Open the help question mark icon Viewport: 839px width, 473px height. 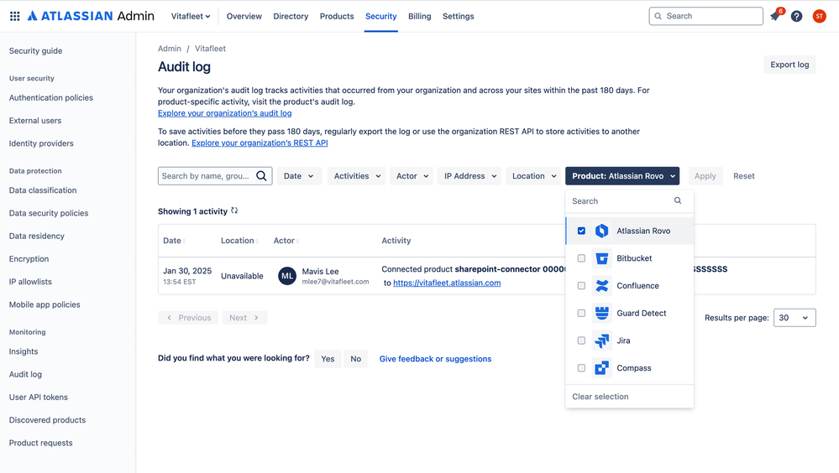coord(797,16)
